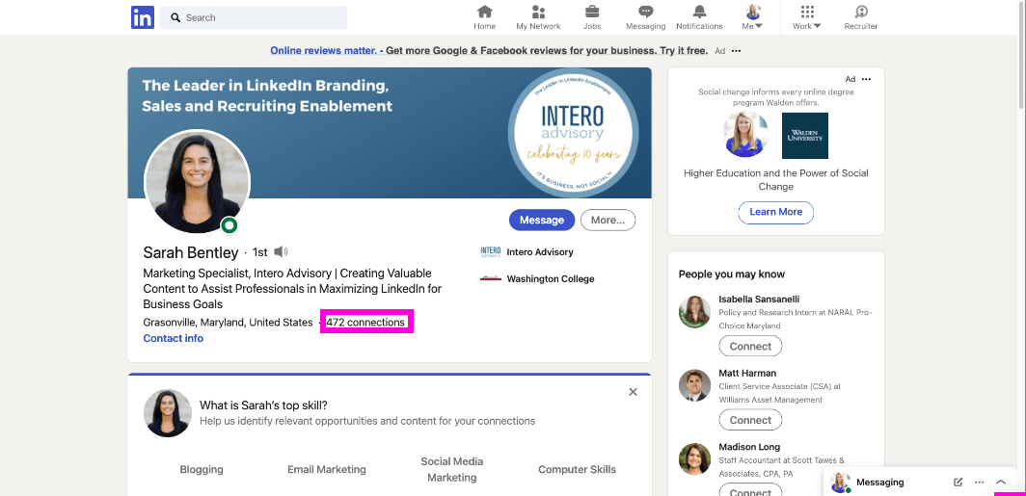The image size is (1026, 496).
Task: Click Sarah Bentley's large profile picture
Action: point(197,181)
